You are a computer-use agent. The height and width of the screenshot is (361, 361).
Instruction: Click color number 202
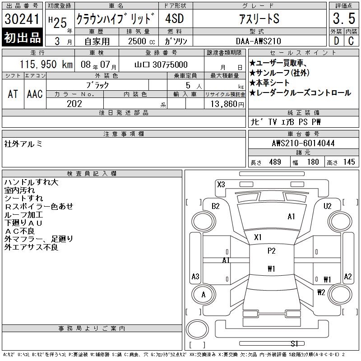coord(74,104)
